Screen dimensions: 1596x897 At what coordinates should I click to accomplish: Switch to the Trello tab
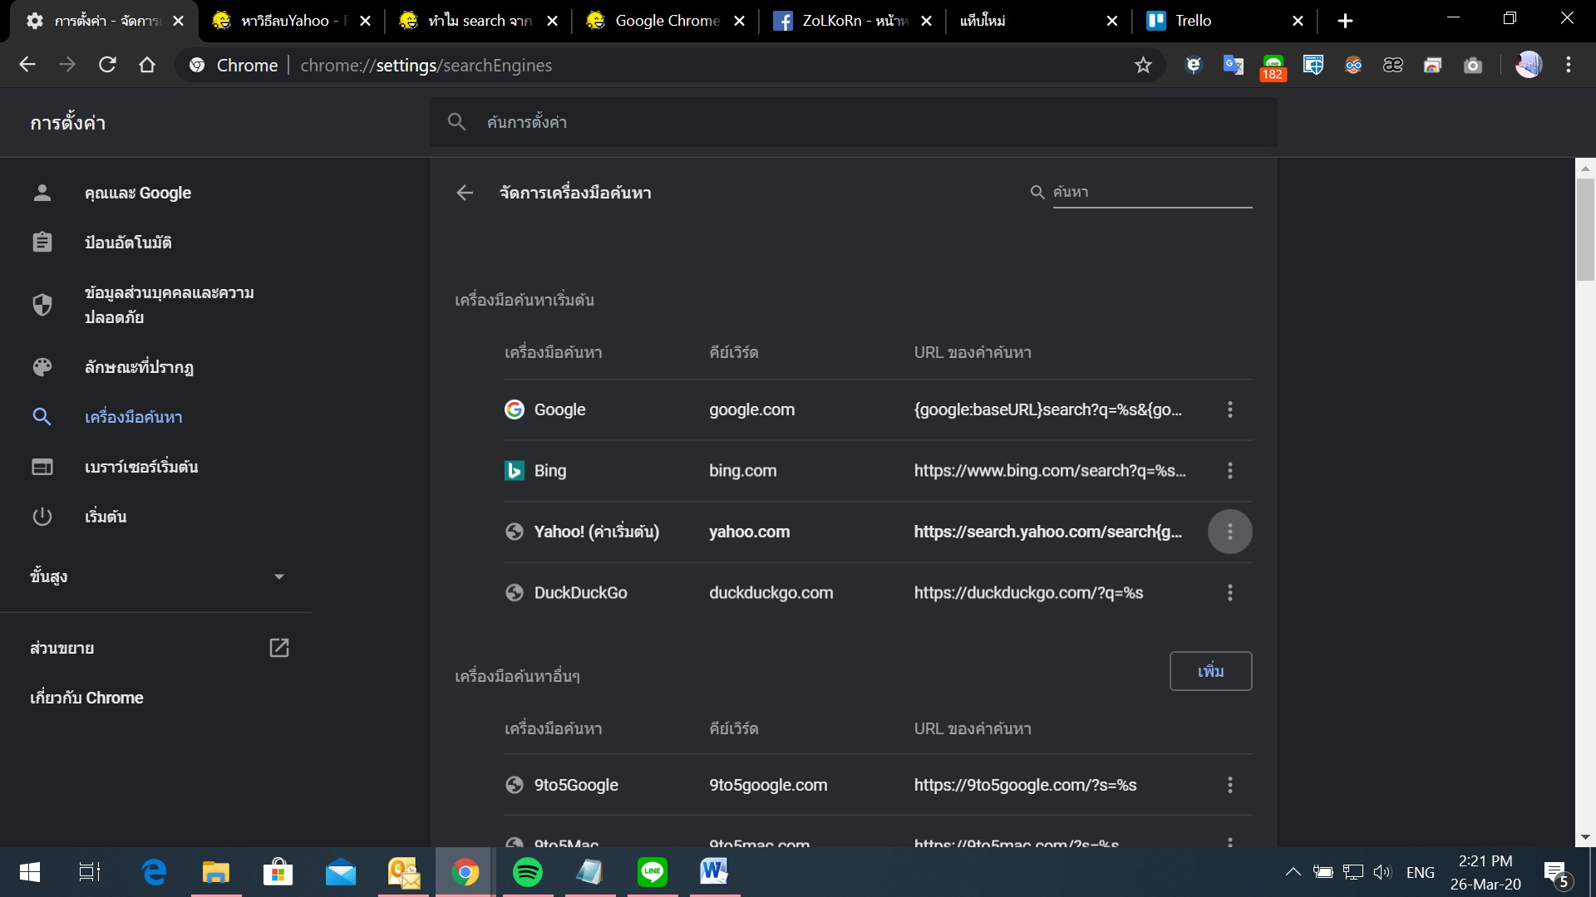(x=1224, y=21)
